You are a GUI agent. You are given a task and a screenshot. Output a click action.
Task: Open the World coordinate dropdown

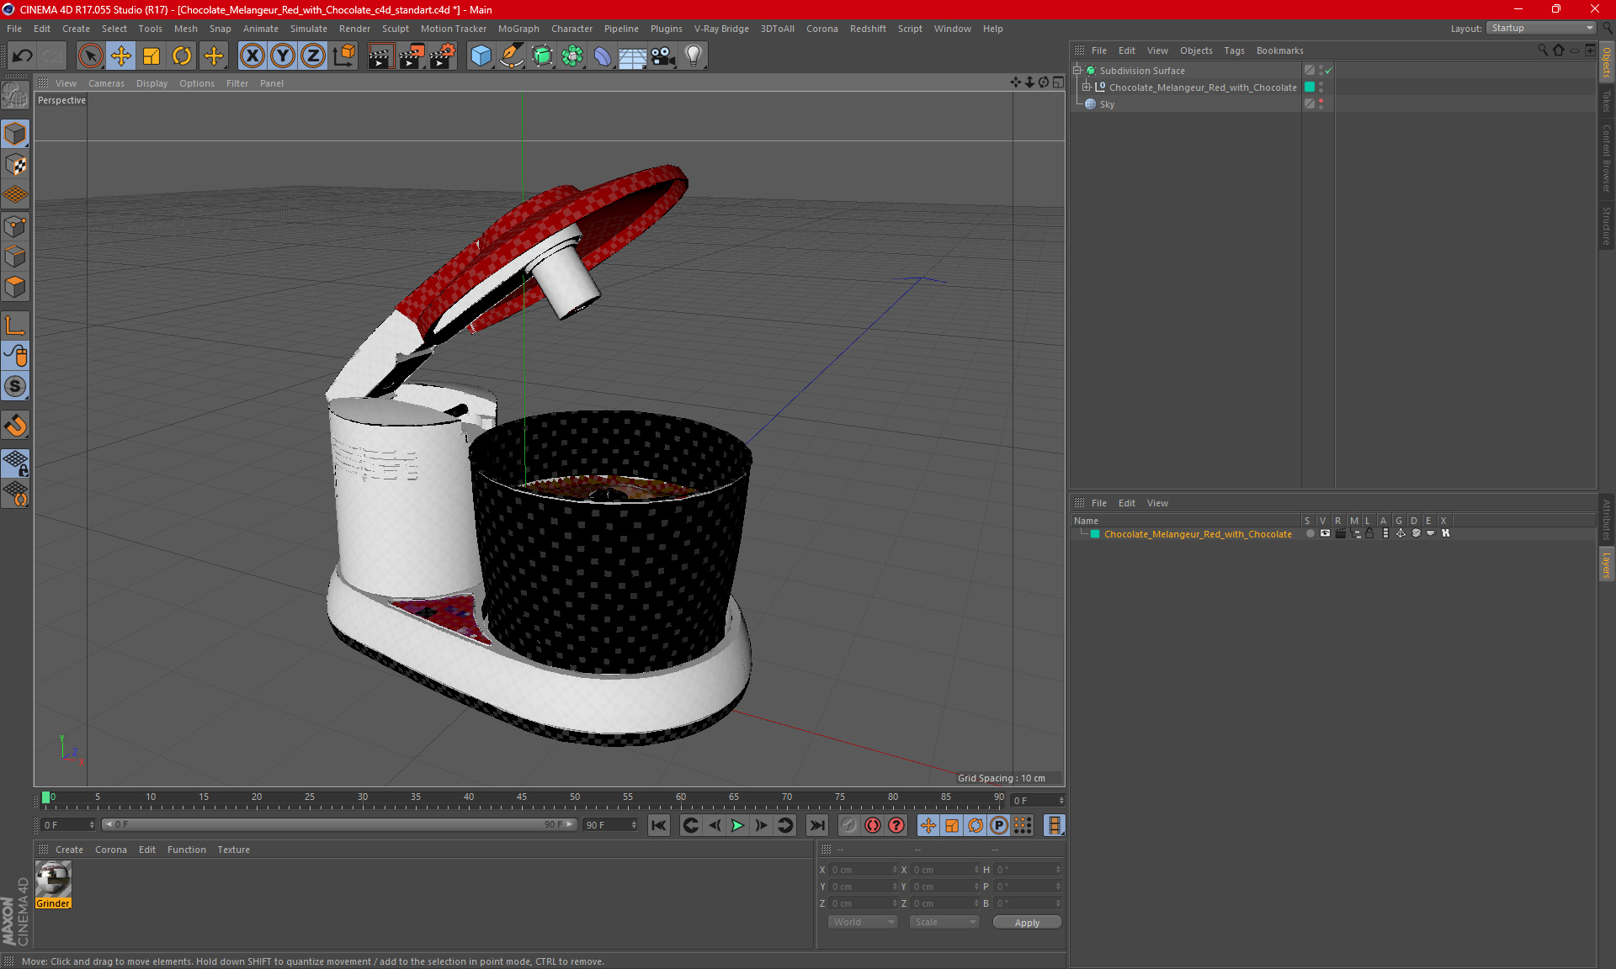(863, 922)
